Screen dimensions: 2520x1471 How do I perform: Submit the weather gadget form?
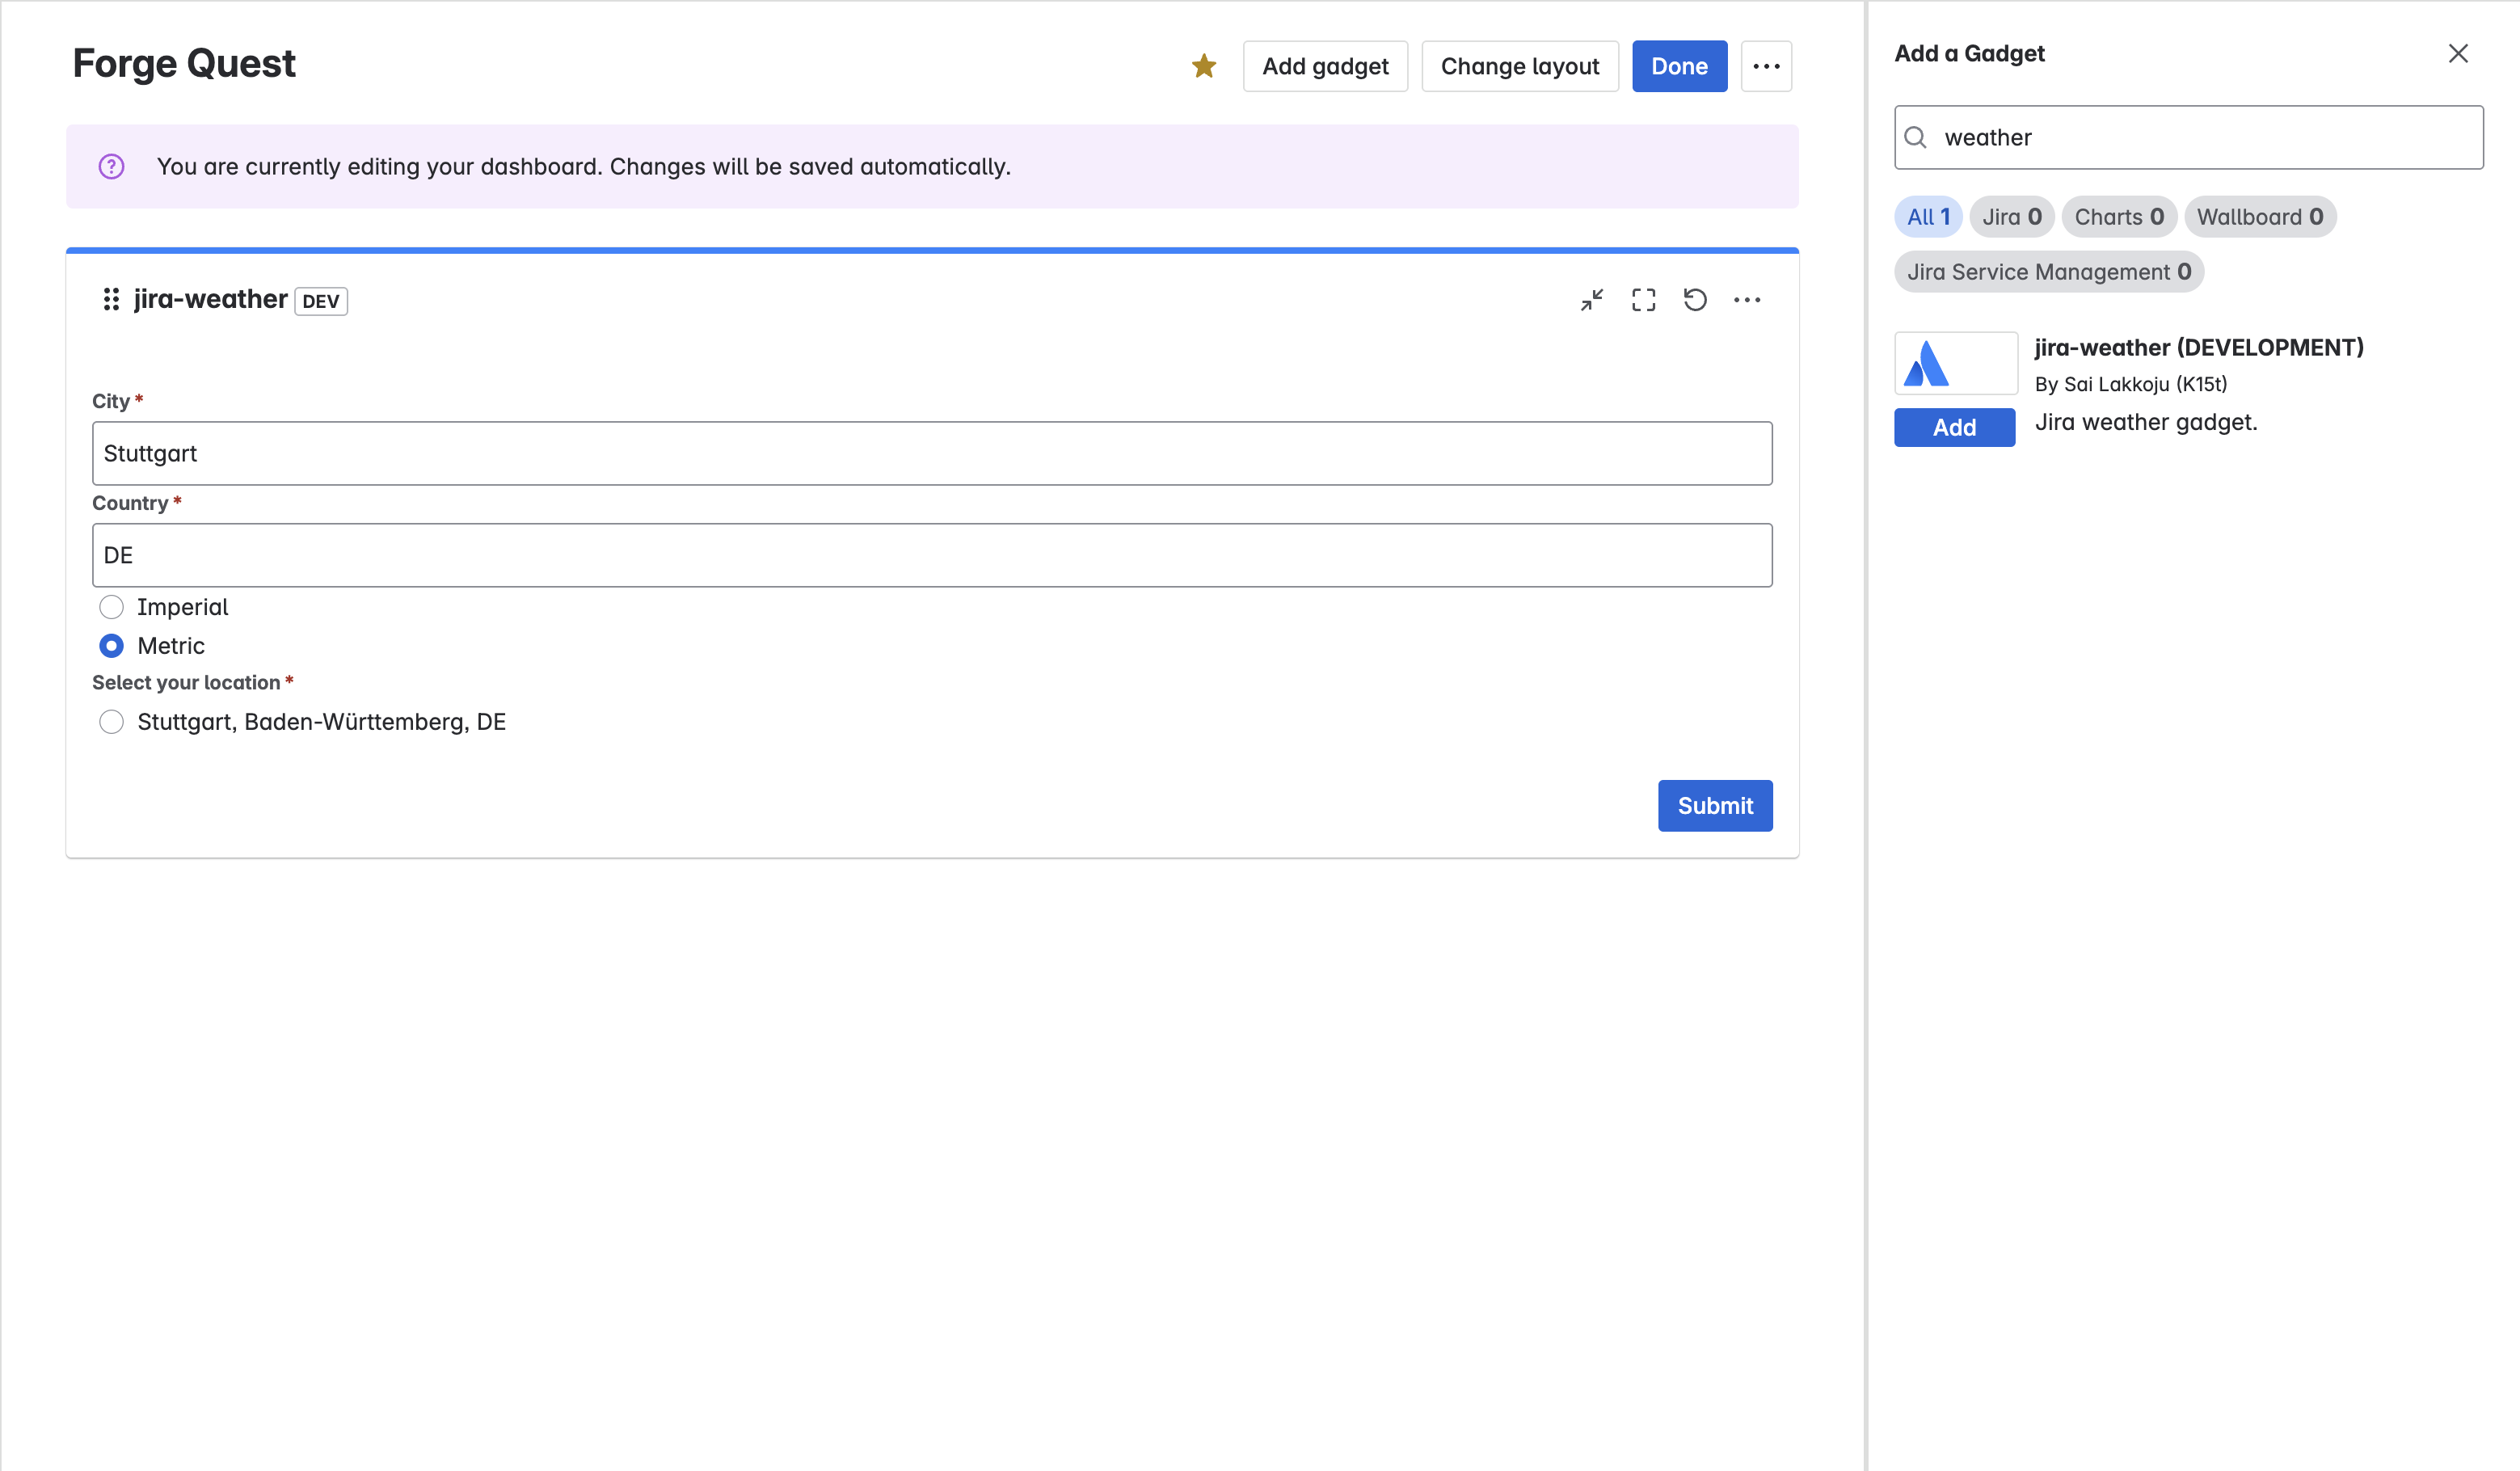[1714, 806]
